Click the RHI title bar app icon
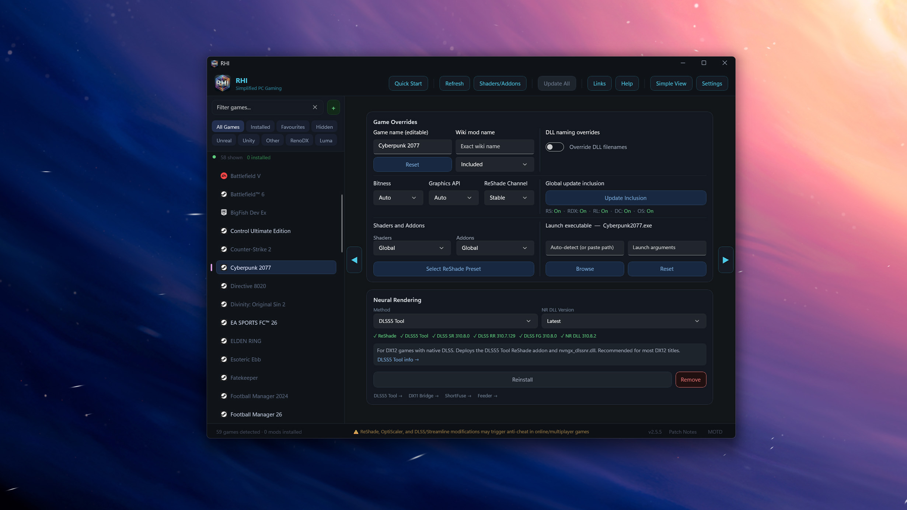The width and height of the screenshot is (907, 510). [x=214, y=63]
